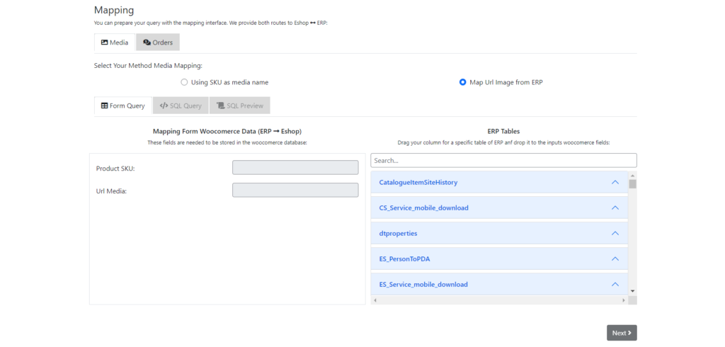Toggle the ES_PersonToPDA table chevron
725x347 pixels.
615,258
